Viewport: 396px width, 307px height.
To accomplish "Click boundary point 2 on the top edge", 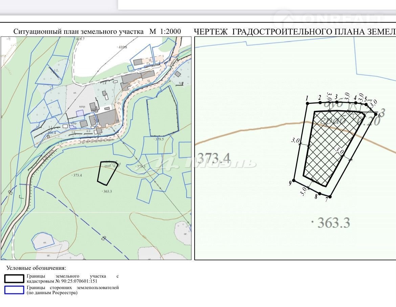I will (x=320, y=102).
